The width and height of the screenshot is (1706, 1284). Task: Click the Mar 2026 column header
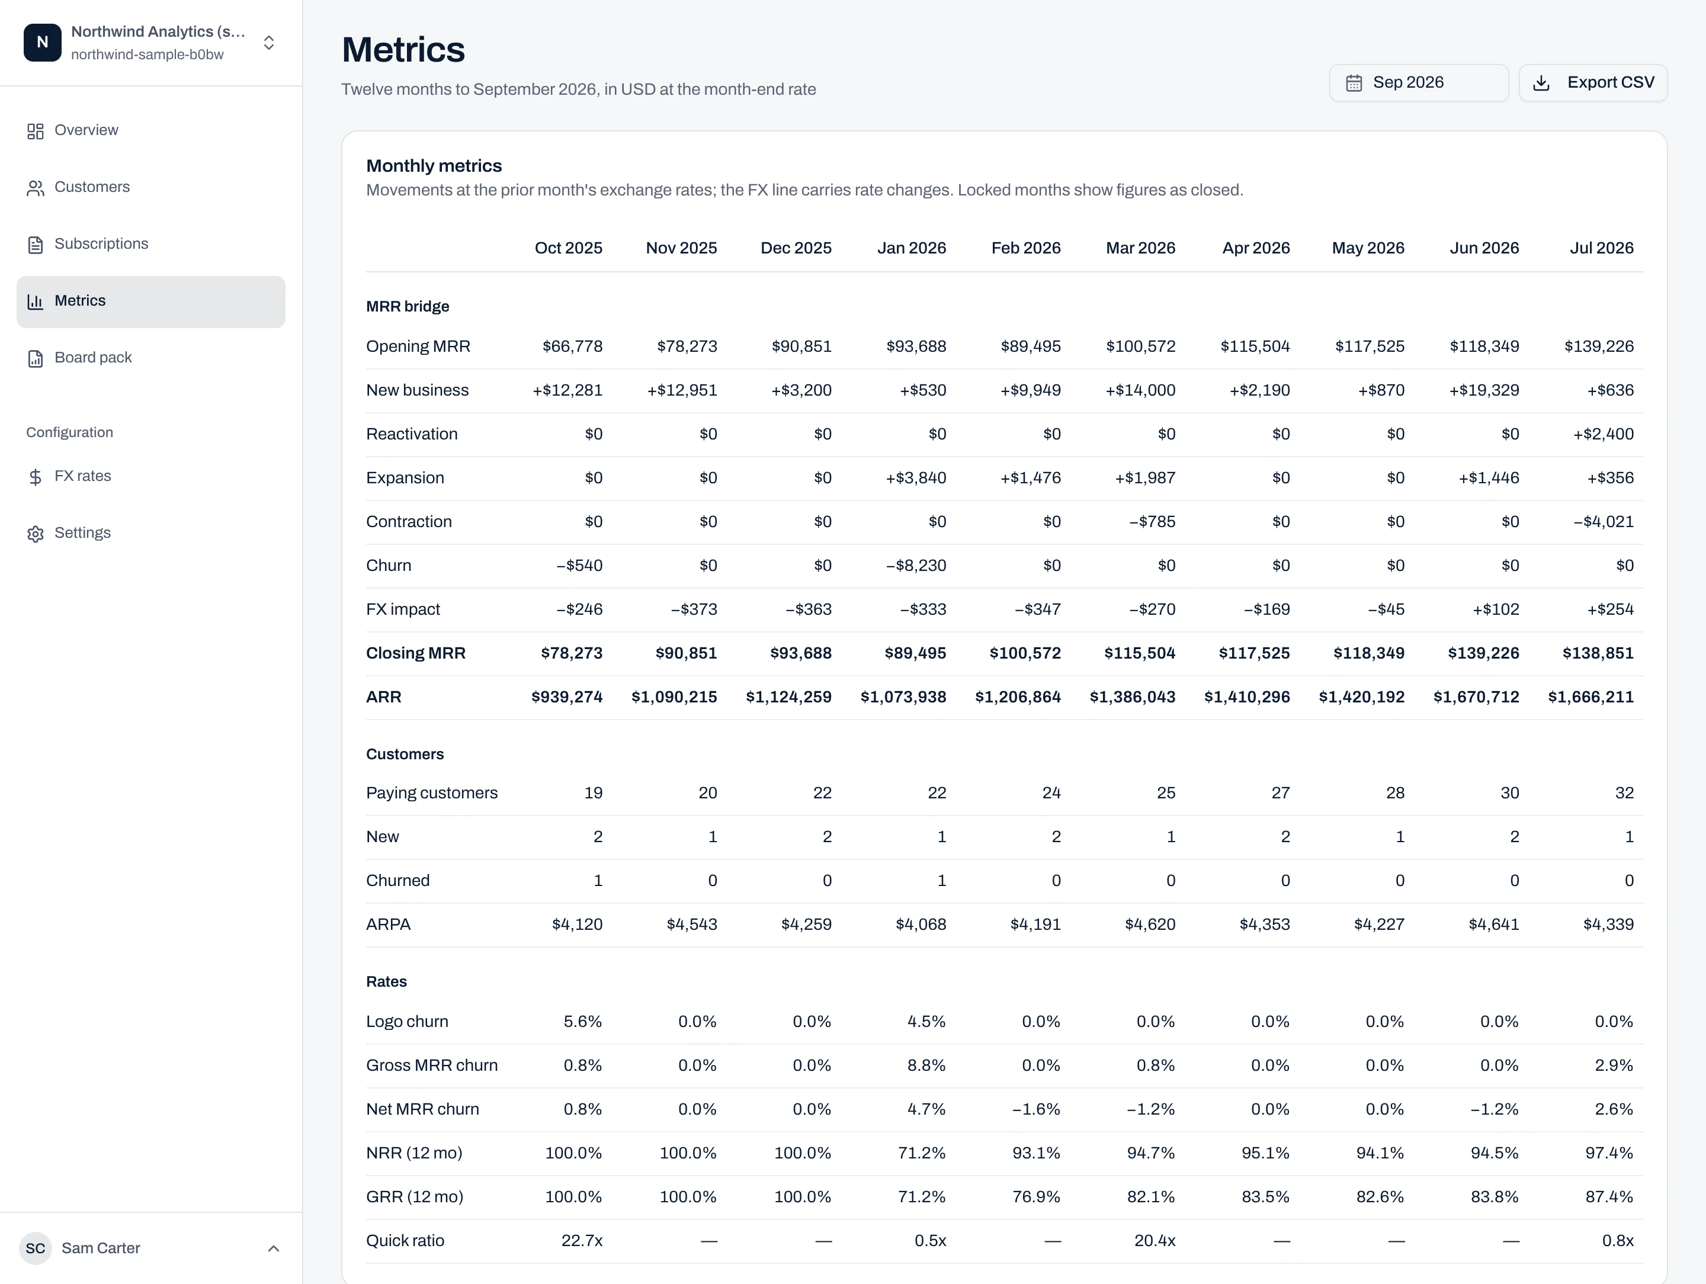(x=1141, y=248)
